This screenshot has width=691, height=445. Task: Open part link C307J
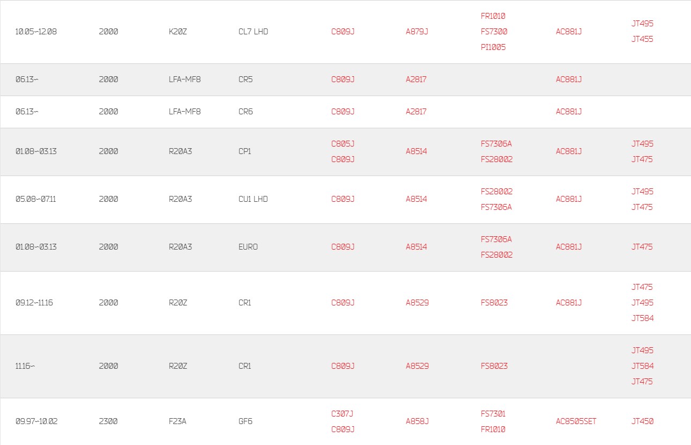click(342, 414)
